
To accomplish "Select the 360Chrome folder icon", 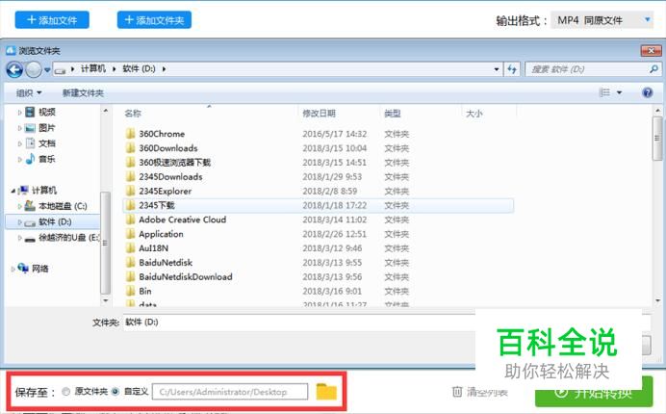I will (130, 134).
